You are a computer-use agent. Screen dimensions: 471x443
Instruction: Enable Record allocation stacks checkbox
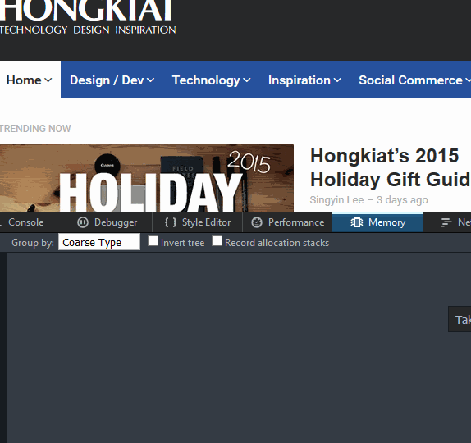(x=217, y=241)
